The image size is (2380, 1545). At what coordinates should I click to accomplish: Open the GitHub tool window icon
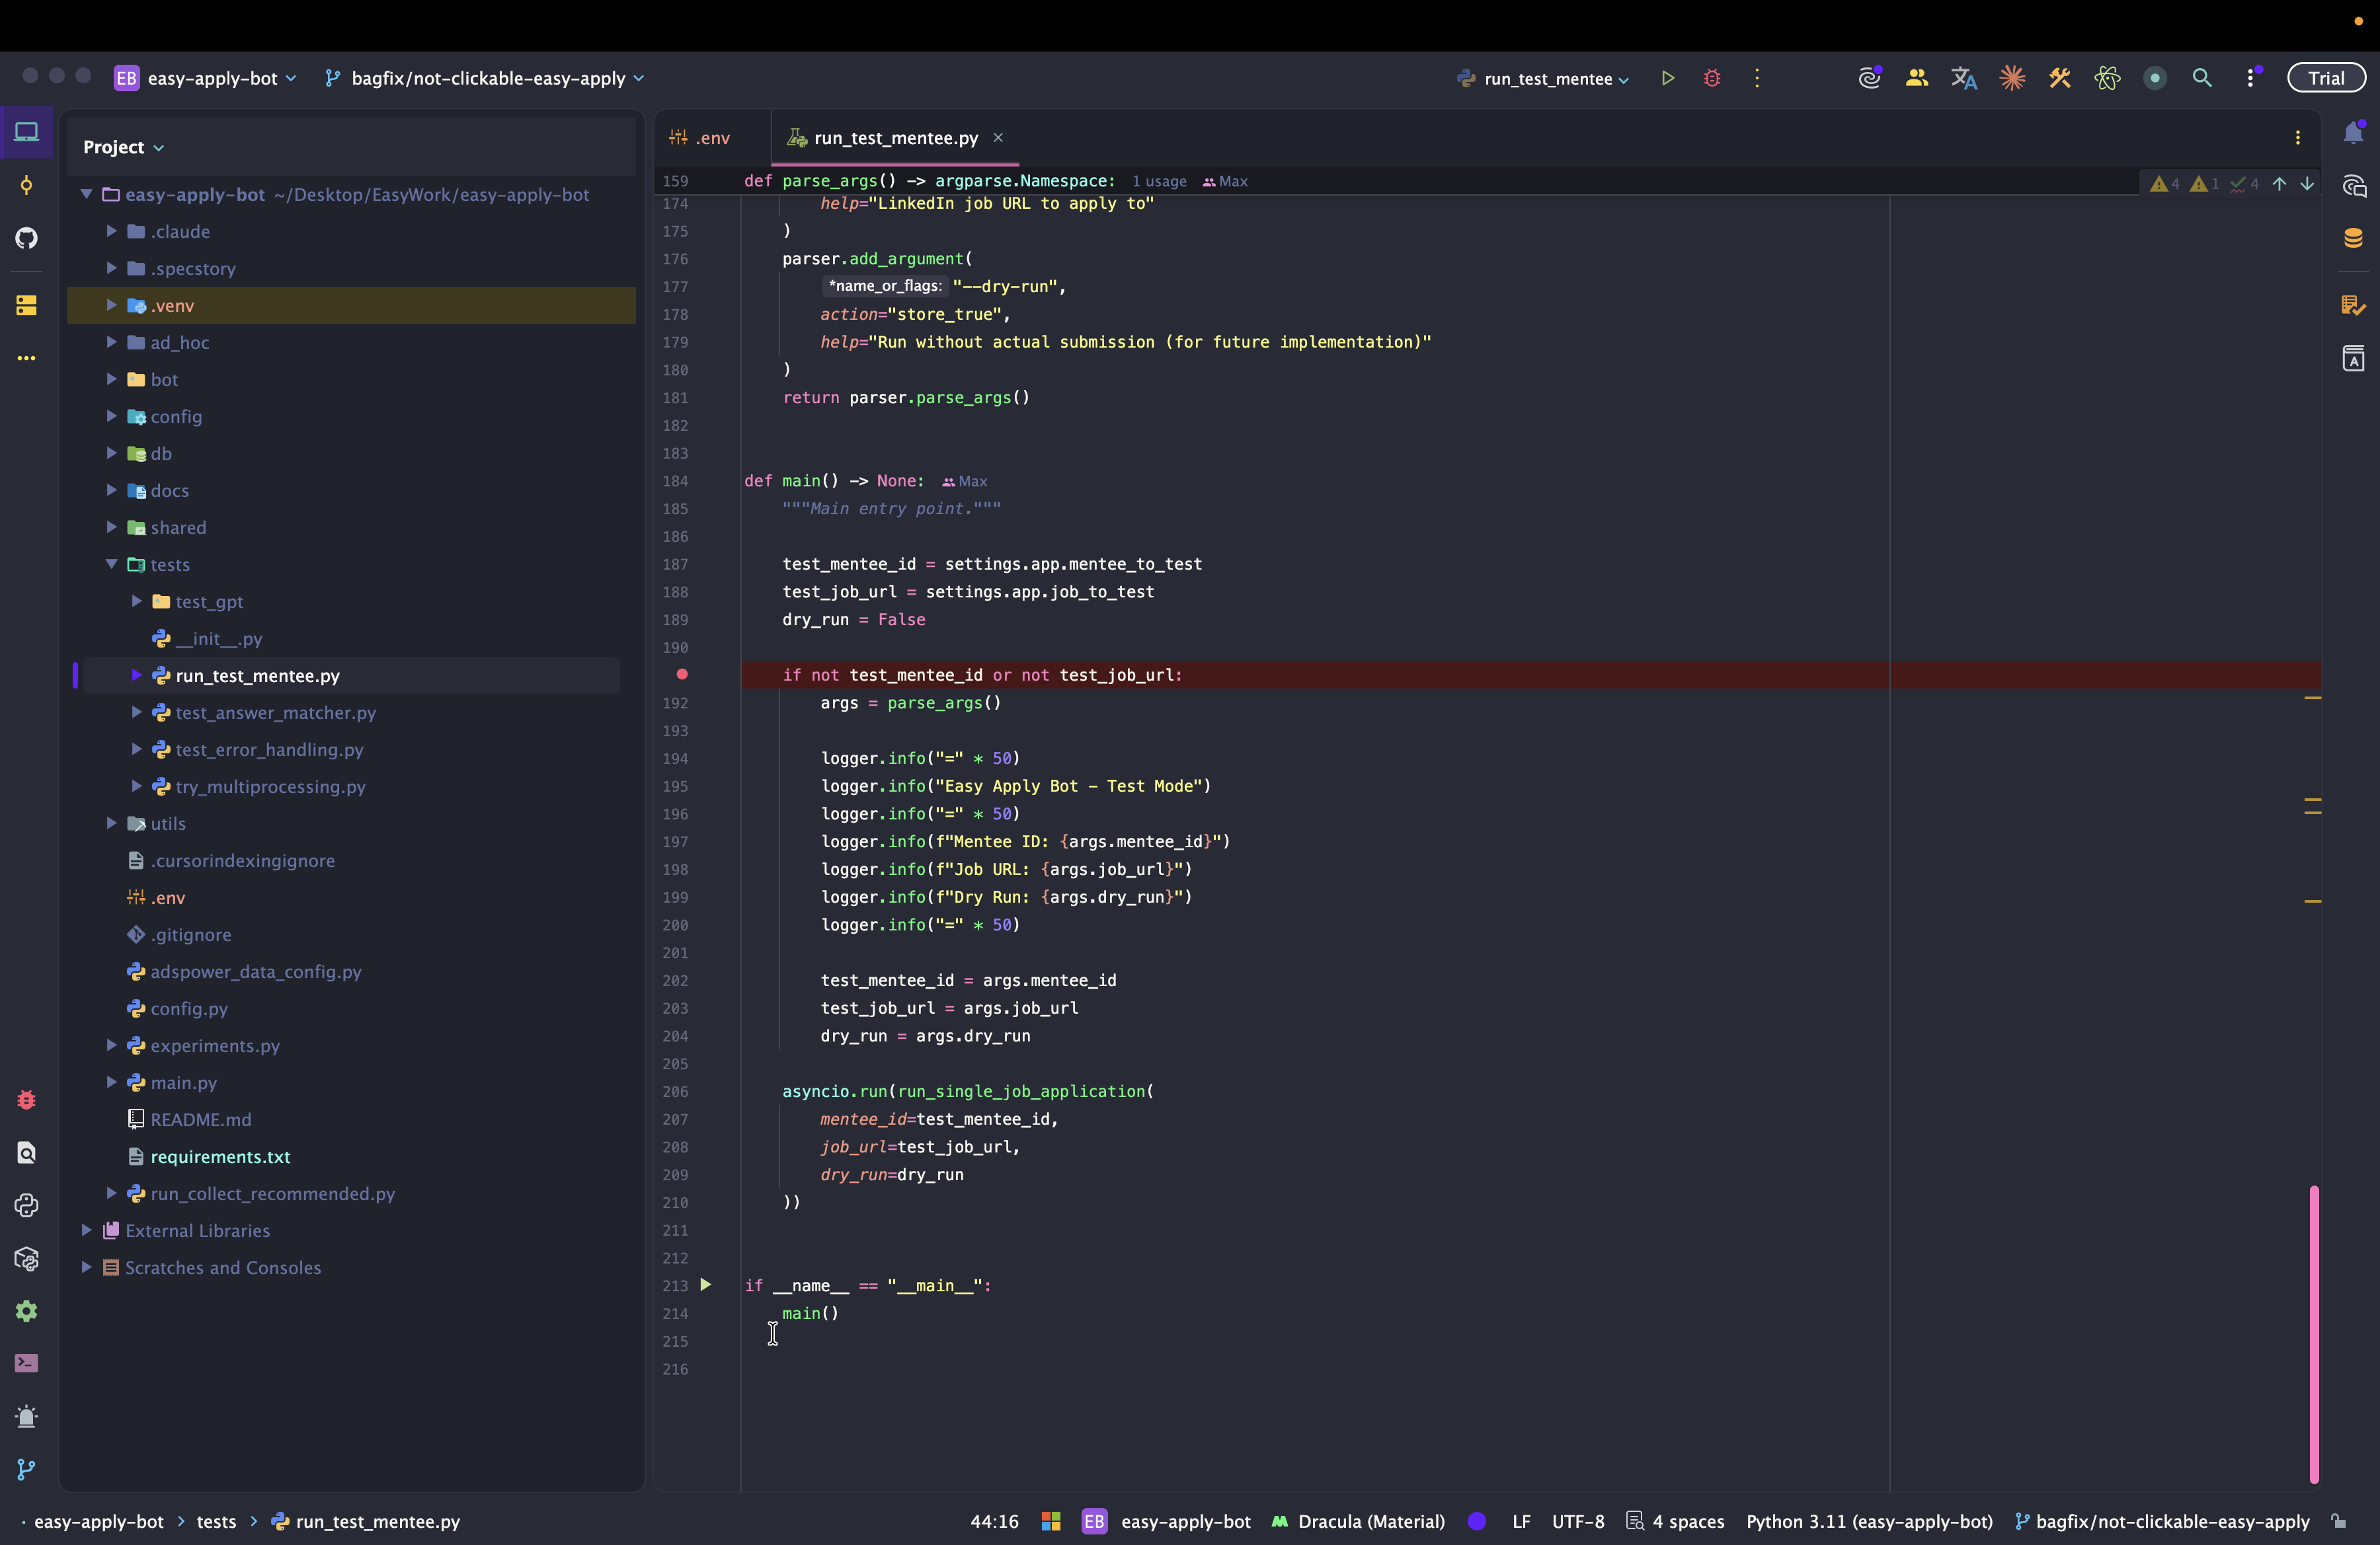pyautogui.click(x=27, y=238)
